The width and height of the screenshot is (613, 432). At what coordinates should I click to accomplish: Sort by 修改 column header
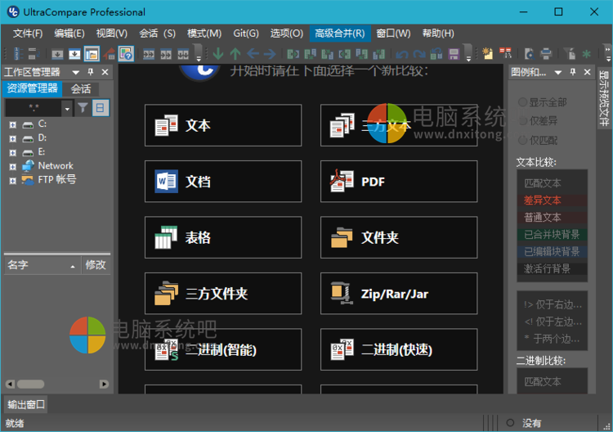96,265
